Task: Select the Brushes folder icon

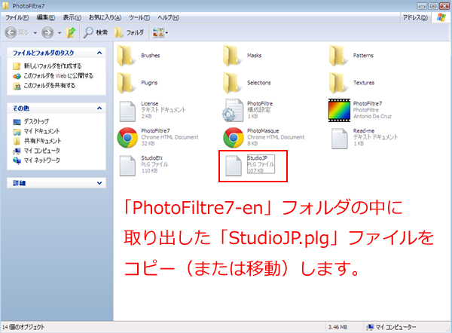Action: (127, 56)
